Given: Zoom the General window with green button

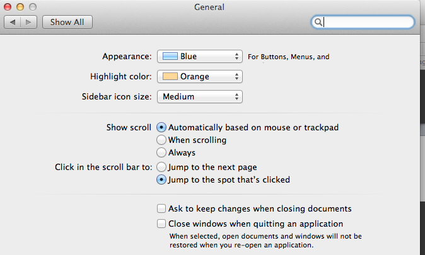Looking at the screenshot, I should (x=32, y=6).
